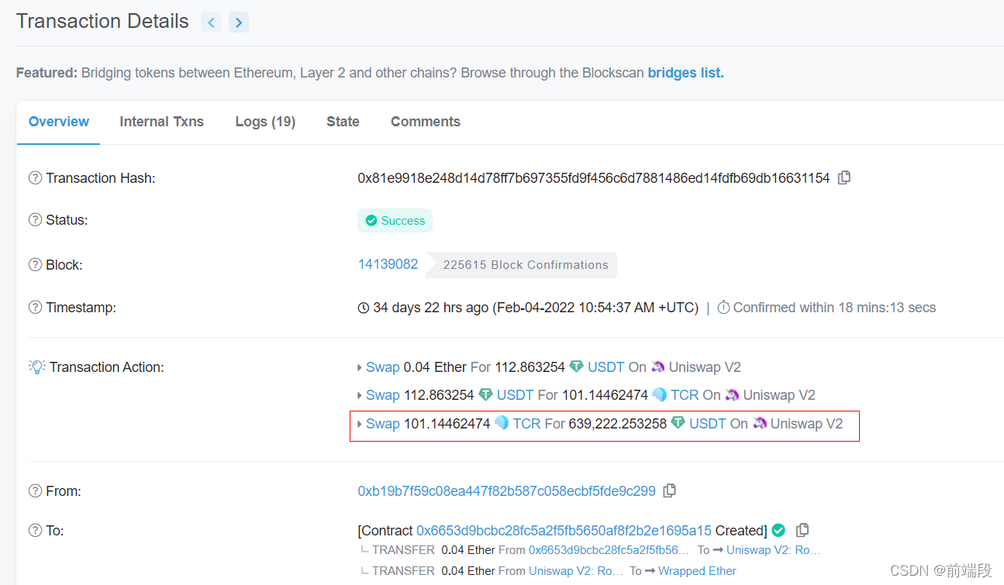
Task: Click the Success status badge
Action: tap(395, 220)
